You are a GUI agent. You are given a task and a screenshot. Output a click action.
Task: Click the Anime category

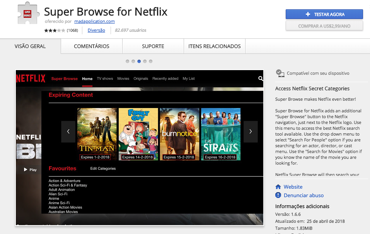point(54,198)
